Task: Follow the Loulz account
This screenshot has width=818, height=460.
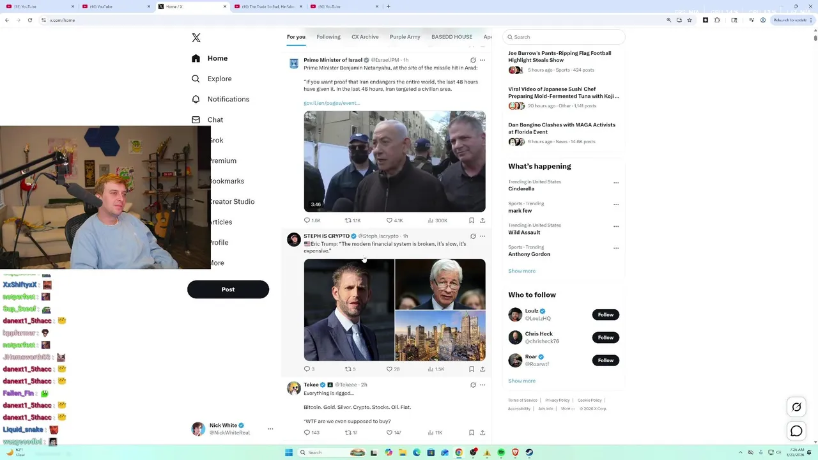Action: (606, 314)
